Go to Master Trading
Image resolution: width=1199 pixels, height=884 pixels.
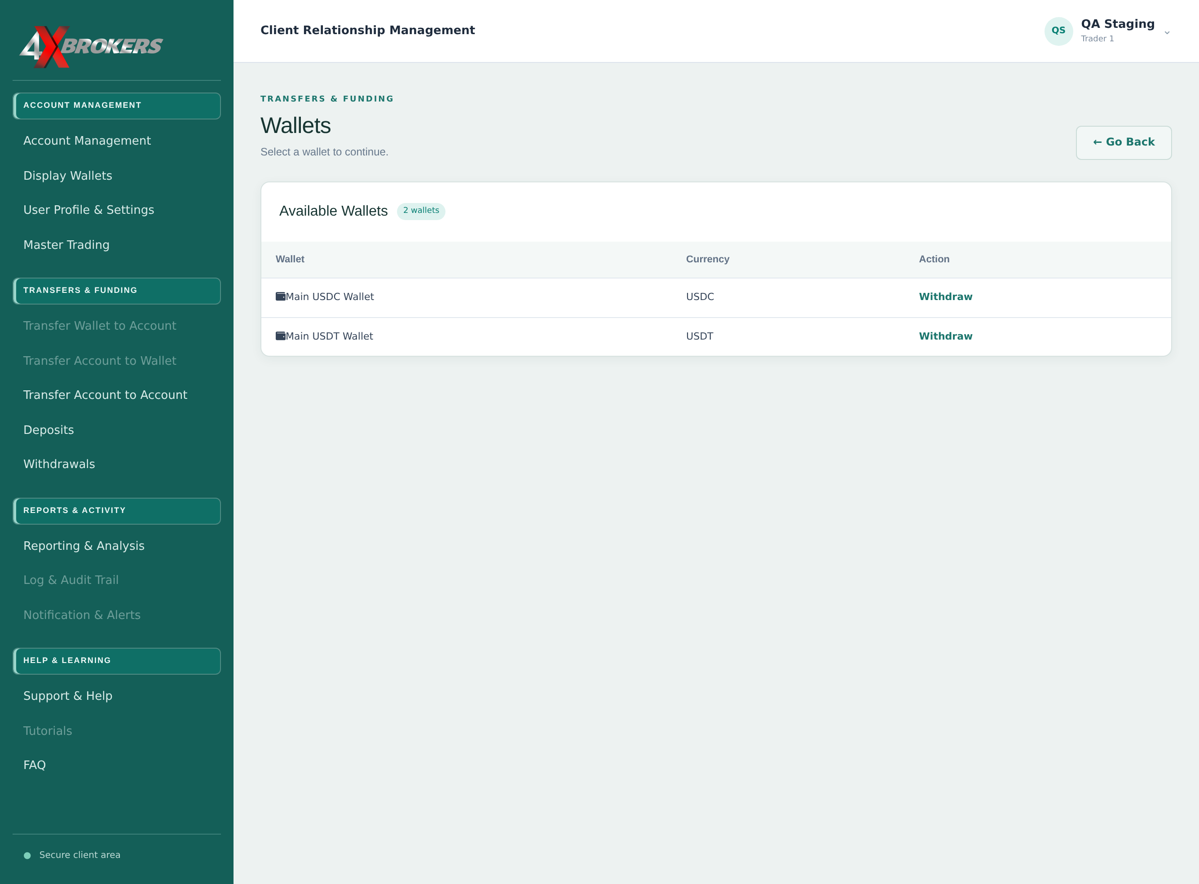pyautogui.click(x=66, y=244)
